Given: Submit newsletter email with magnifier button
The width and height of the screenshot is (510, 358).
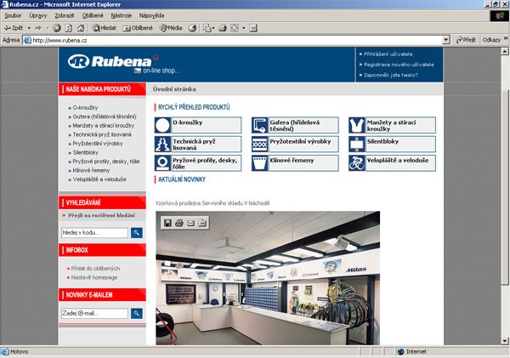Looking at the screenshot, I should click(137, 313).
